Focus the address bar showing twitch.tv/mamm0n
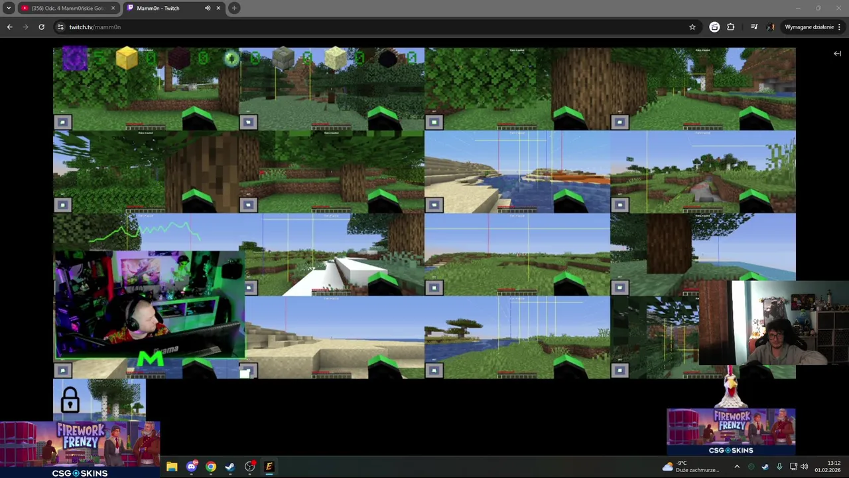The height and width of the screenshot is (478, 849). pyautogui.click(x=371, y=27)
